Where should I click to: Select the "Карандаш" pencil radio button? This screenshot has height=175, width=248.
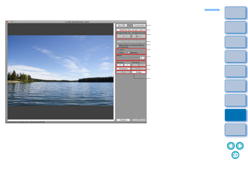coord(129,52)
